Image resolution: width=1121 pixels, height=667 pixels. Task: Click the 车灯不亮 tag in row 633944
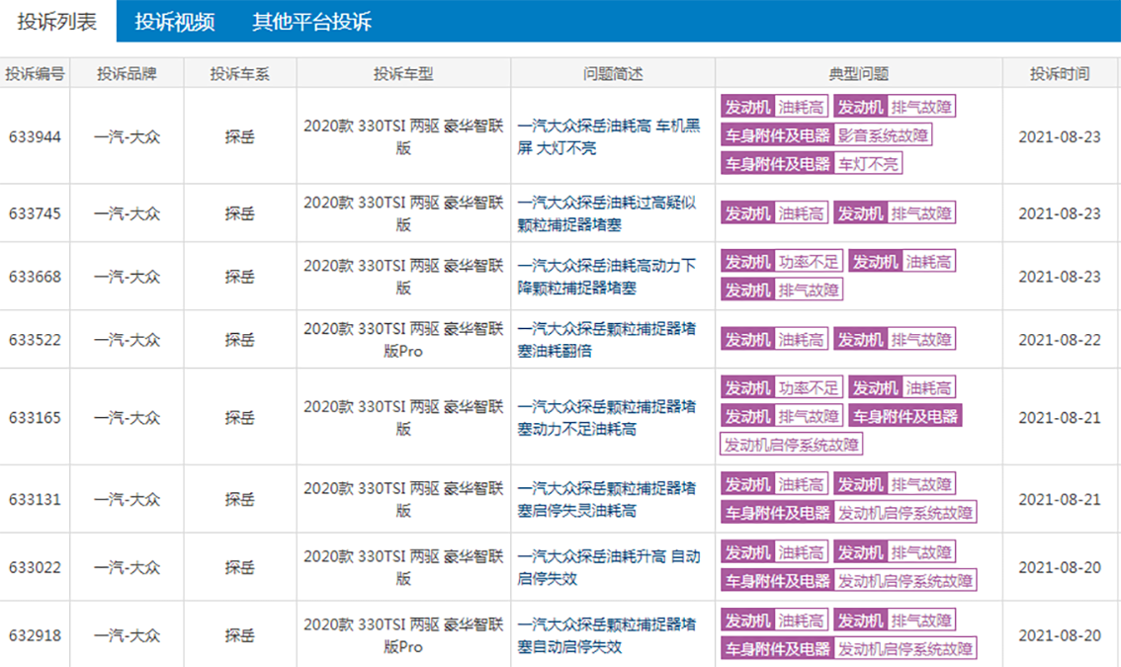868,164
